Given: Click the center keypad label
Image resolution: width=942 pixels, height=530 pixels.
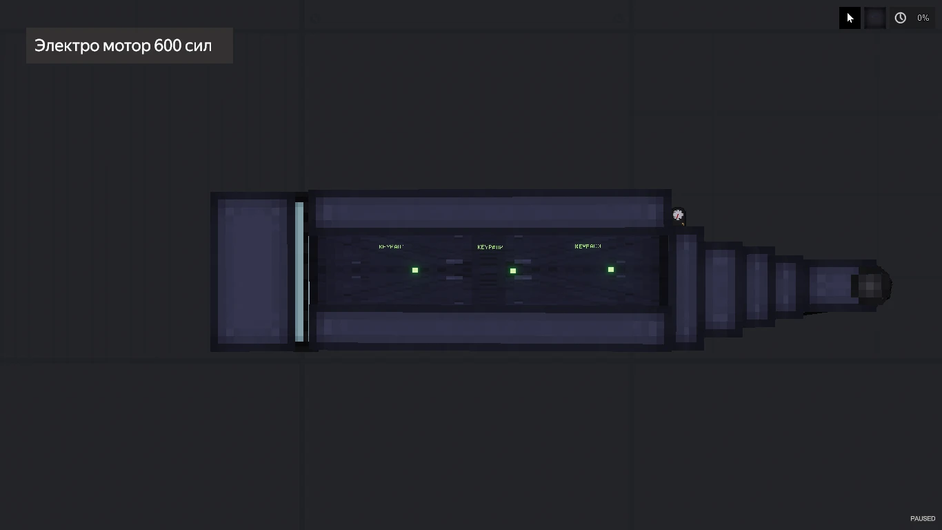Looking at the screenshot, I should point(490,247).
